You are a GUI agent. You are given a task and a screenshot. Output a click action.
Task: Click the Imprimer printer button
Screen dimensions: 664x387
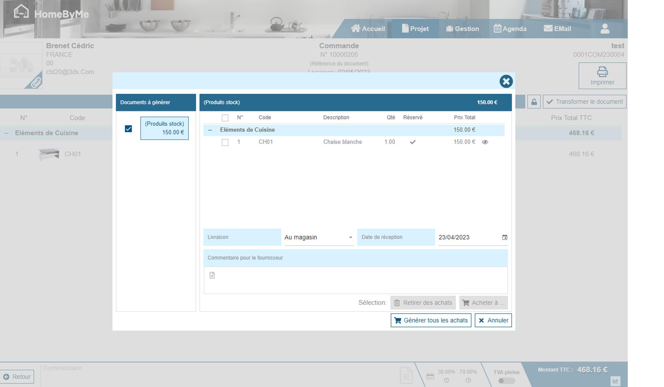tap(602, 76)
